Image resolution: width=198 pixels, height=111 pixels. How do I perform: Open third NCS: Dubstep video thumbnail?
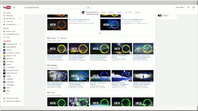(x=100, y=76)
